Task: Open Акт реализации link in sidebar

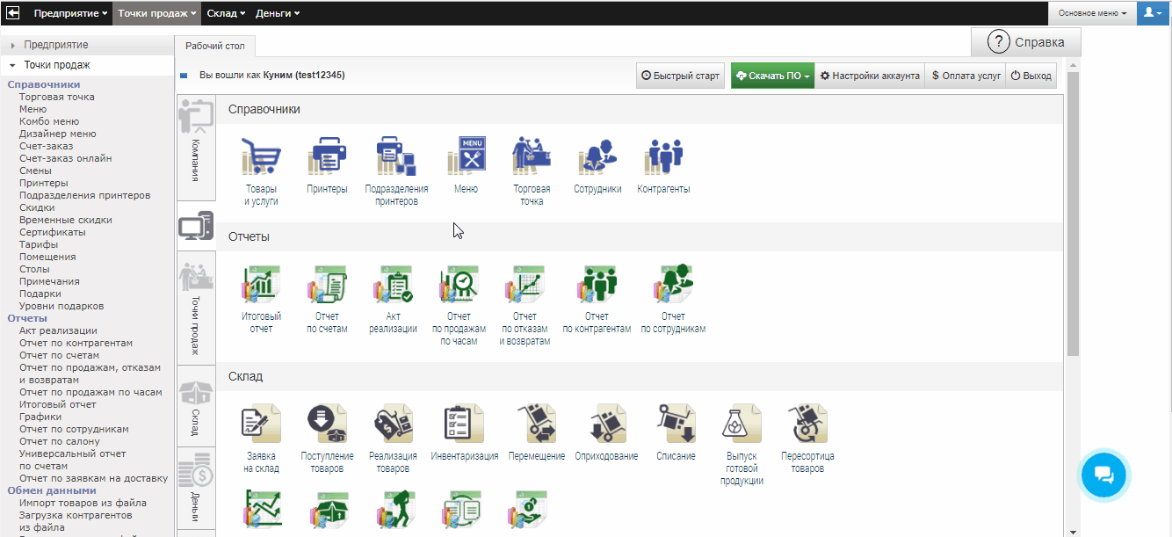Action: [x=58, y=330]
